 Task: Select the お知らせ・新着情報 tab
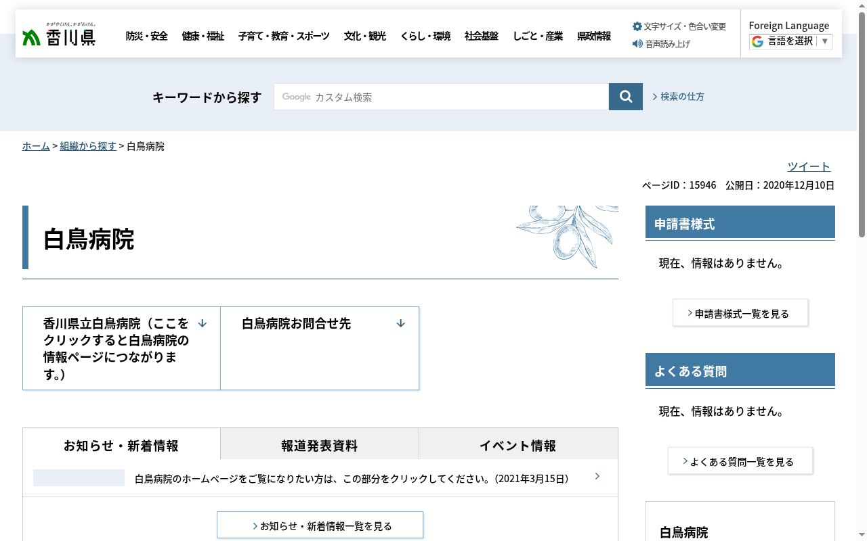point(121,445)
